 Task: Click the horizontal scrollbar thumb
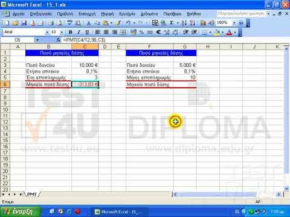[x=217, y=194]
